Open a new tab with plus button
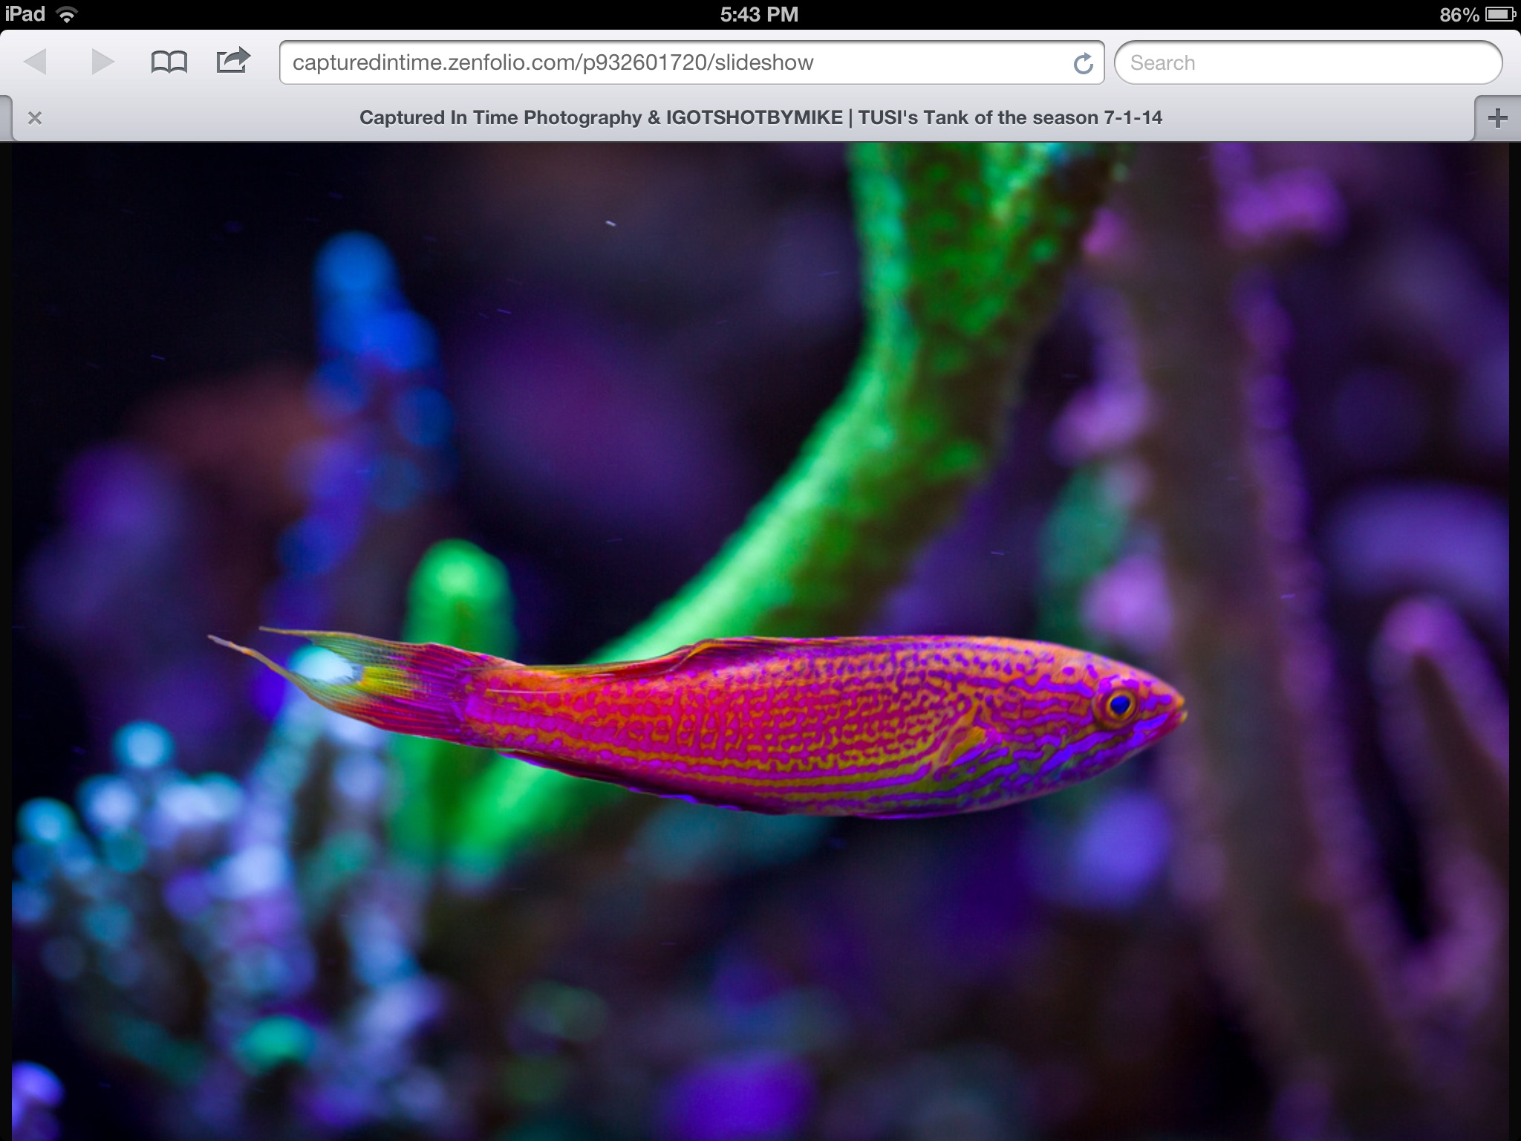 [1498, 117]
